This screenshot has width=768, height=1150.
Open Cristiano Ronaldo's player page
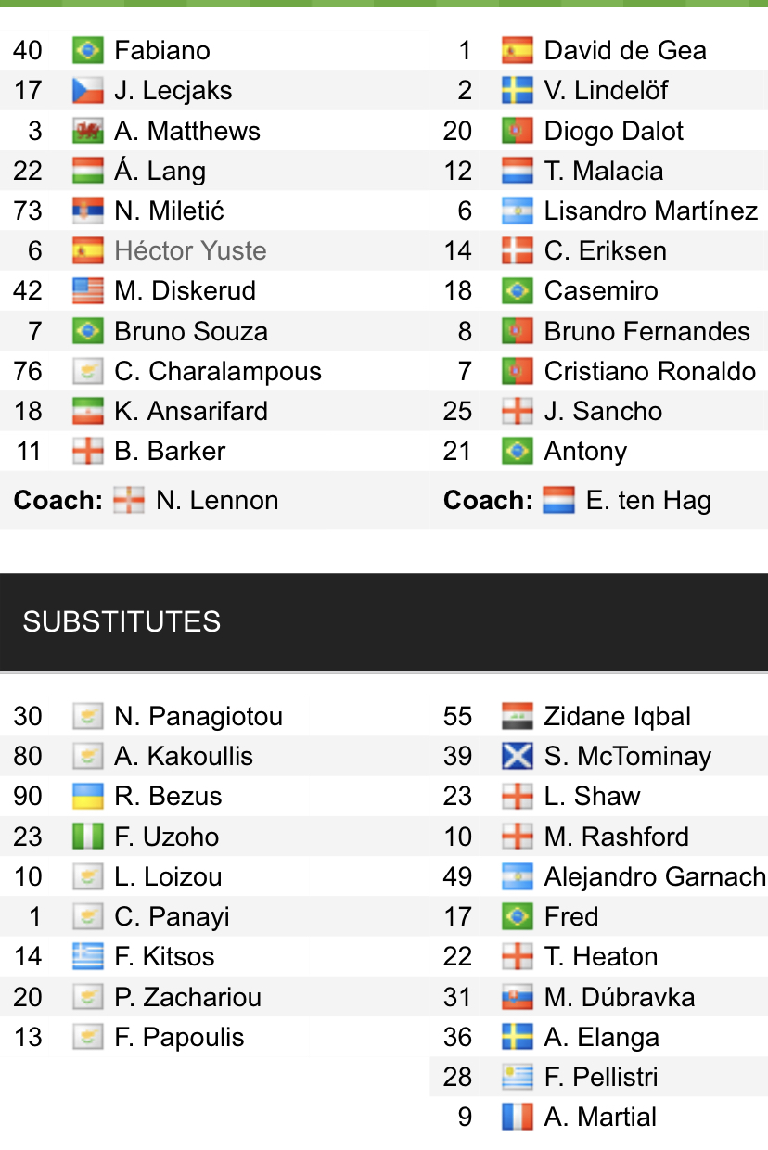tap(649, 371)
